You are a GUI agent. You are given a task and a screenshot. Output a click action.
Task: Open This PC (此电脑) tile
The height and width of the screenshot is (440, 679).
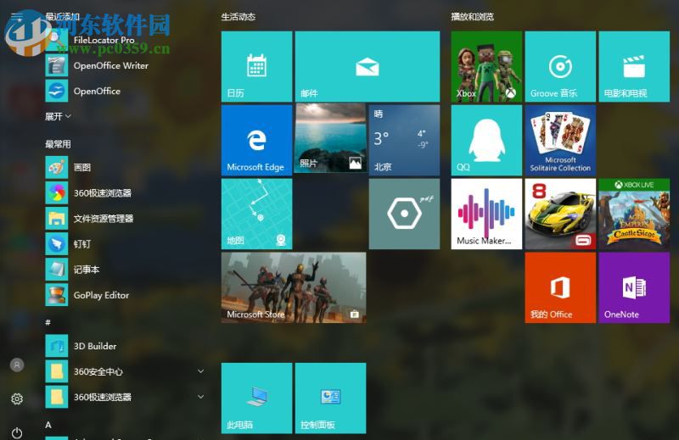click(257, 398)
